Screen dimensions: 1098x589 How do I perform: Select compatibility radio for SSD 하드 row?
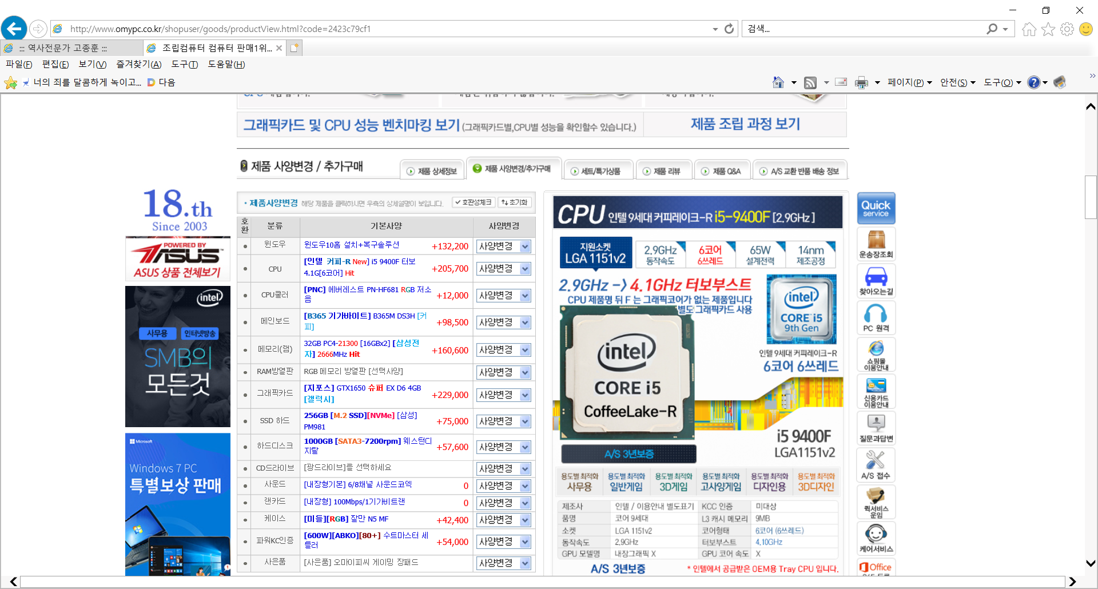coord(245,421)
